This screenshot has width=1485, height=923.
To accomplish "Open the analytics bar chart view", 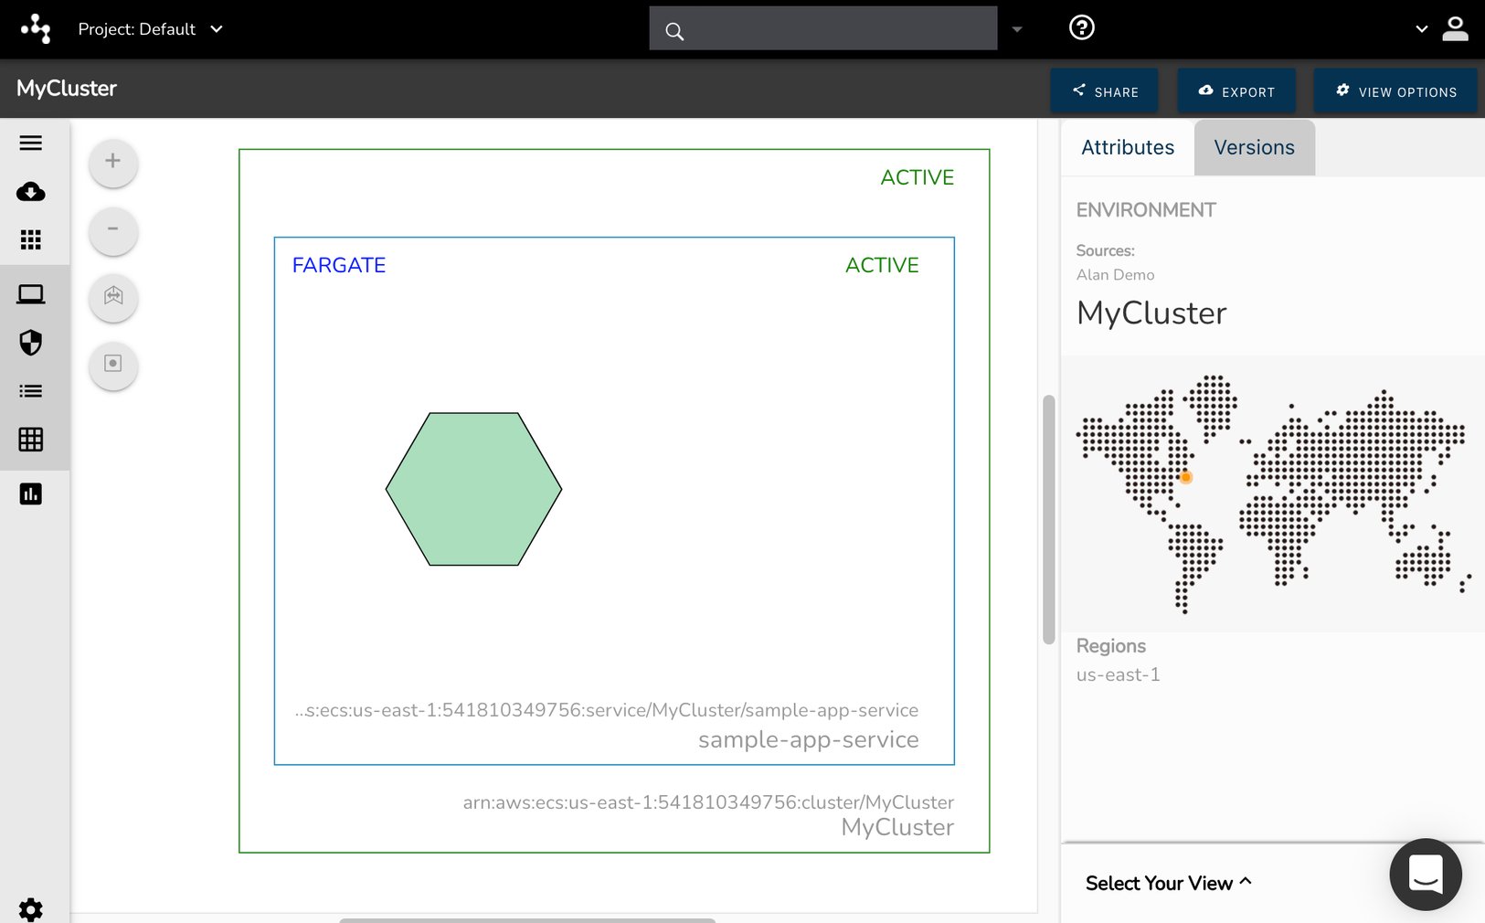I will coord(31,493).
